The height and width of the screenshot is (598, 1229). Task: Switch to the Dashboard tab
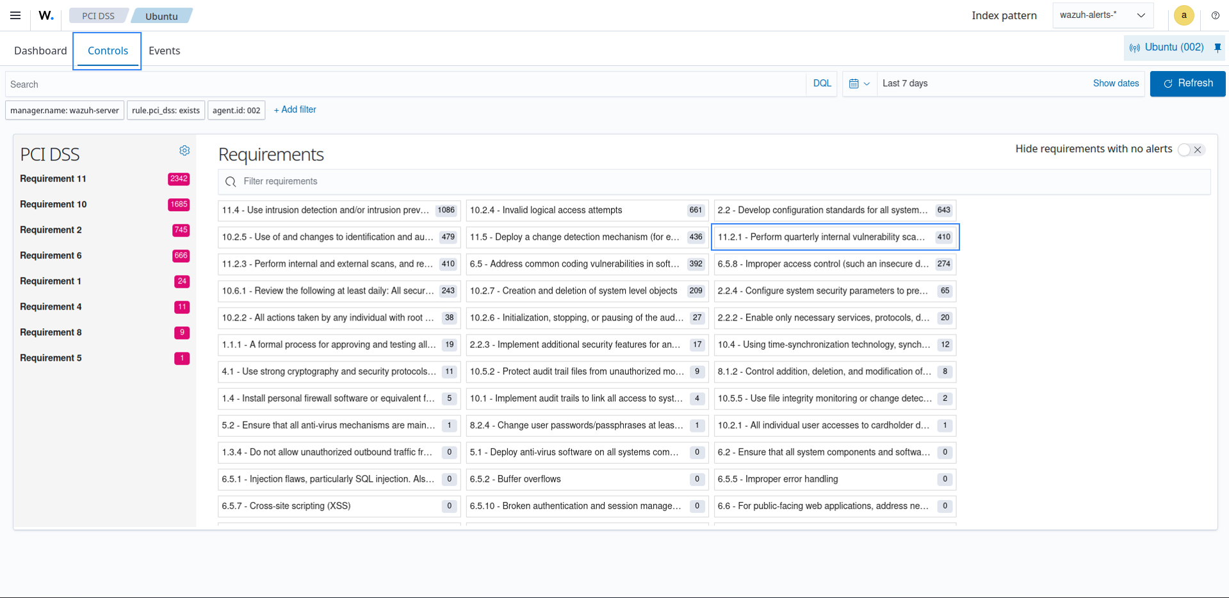coord(40,51)
